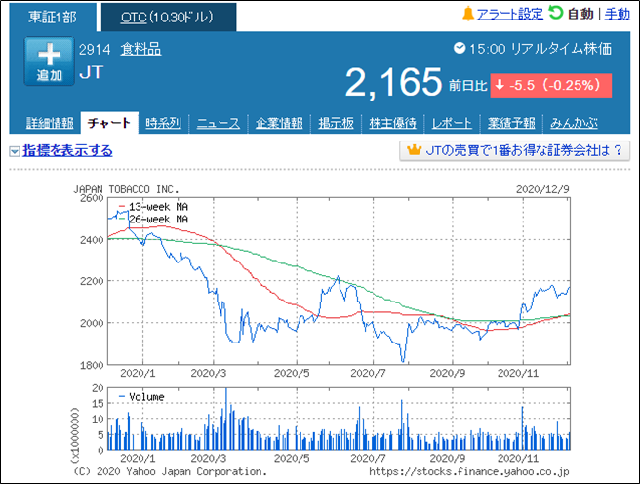View 株主優待 tab

392,123
